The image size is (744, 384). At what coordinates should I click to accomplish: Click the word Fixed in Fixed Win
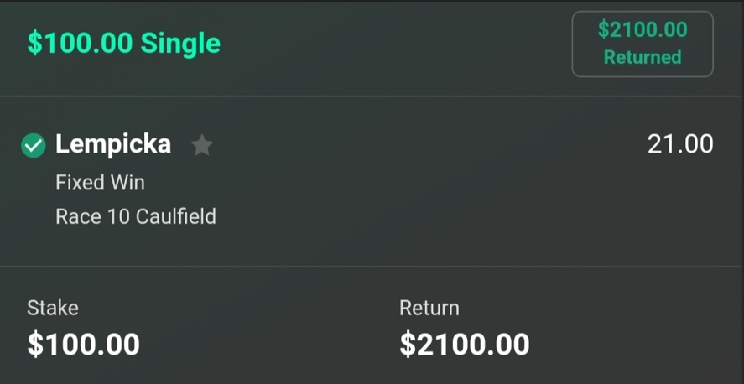80,182
